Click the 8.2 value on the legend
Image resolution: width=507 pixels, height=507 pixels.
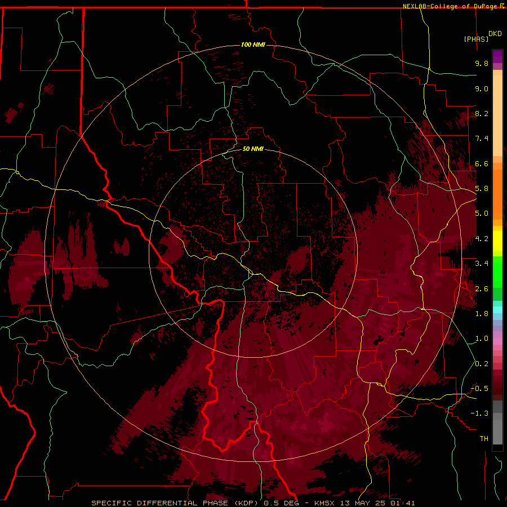tap(482, 113)
